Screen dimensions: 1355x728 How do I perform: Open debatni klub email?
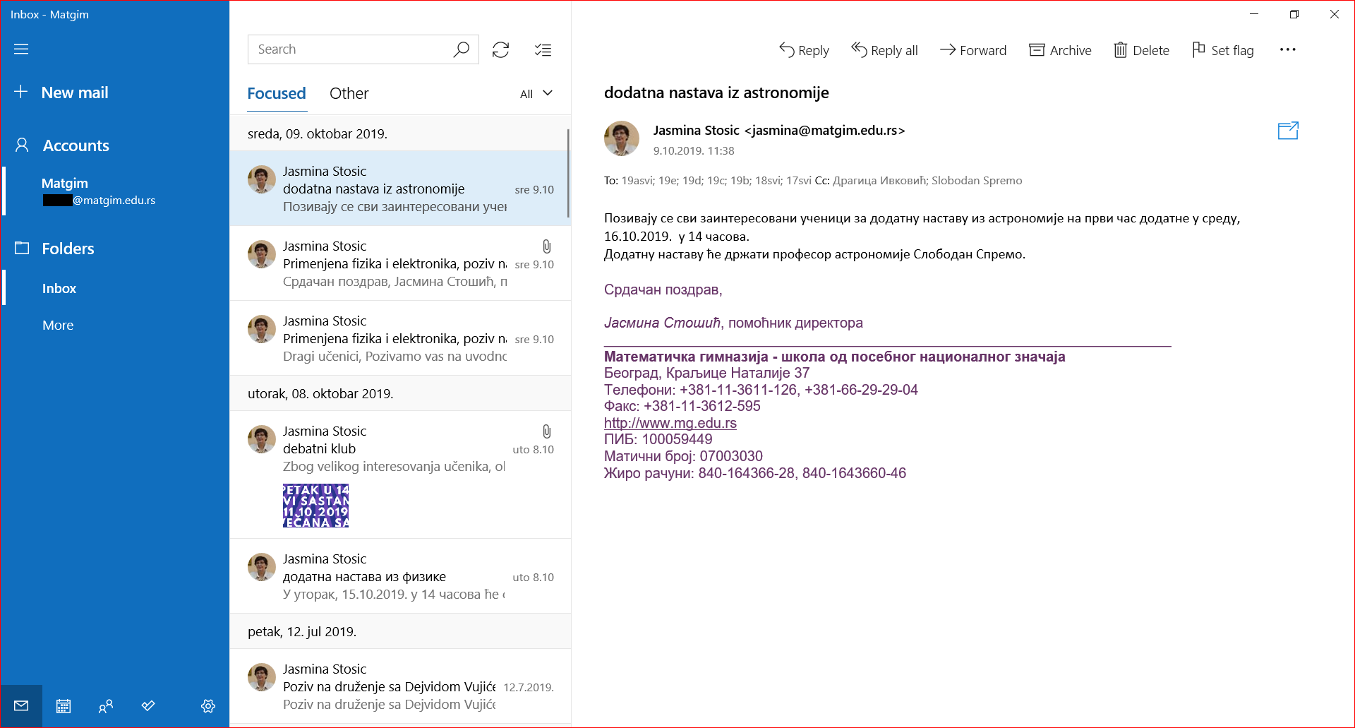click(x=399, y=475)
